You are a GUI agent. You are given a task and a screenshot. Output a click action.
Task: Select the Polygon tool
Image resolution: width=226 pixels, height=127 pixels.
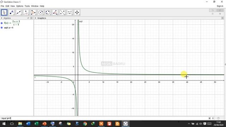pos(33,12)
